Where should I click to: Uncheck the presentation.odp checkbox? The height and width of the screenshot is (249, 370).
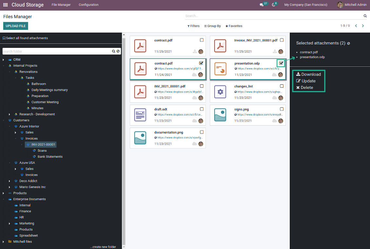pos(281,63)
